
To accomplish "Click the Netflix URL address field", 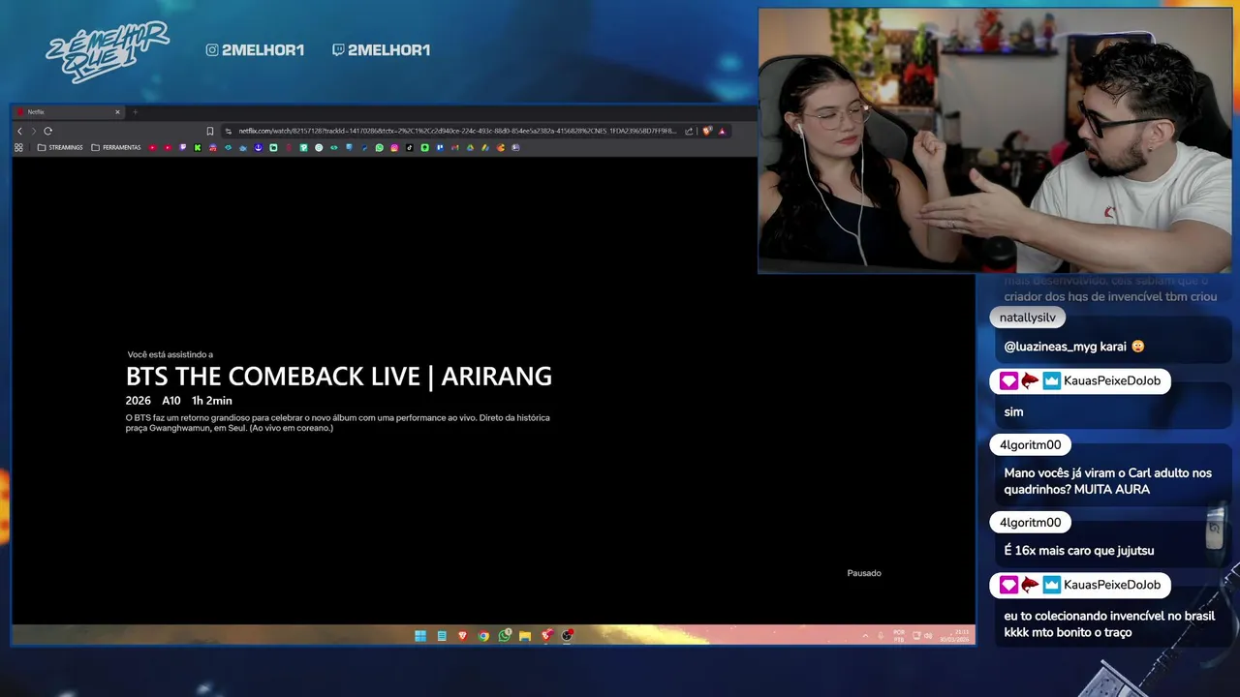I will (457, 131).
